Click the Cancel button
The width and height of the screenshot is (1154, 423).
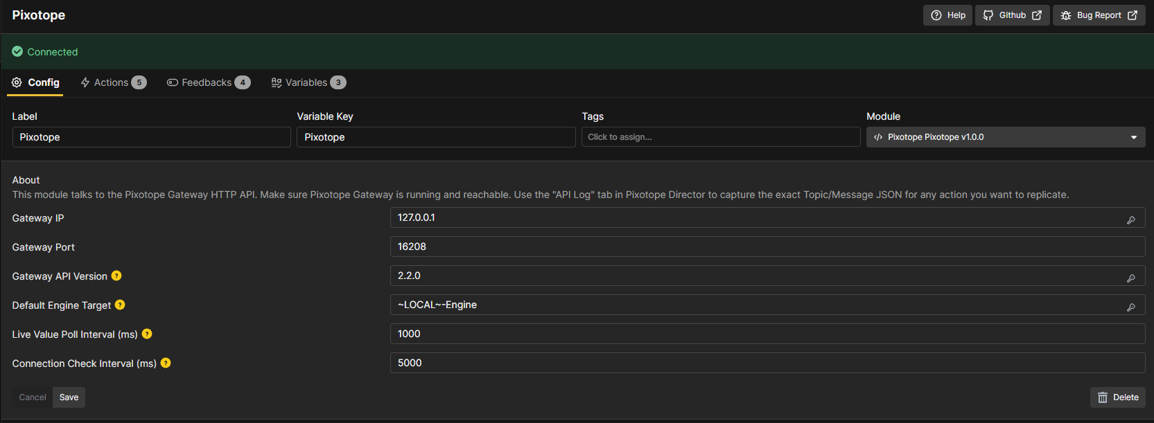tap(33, 397)
